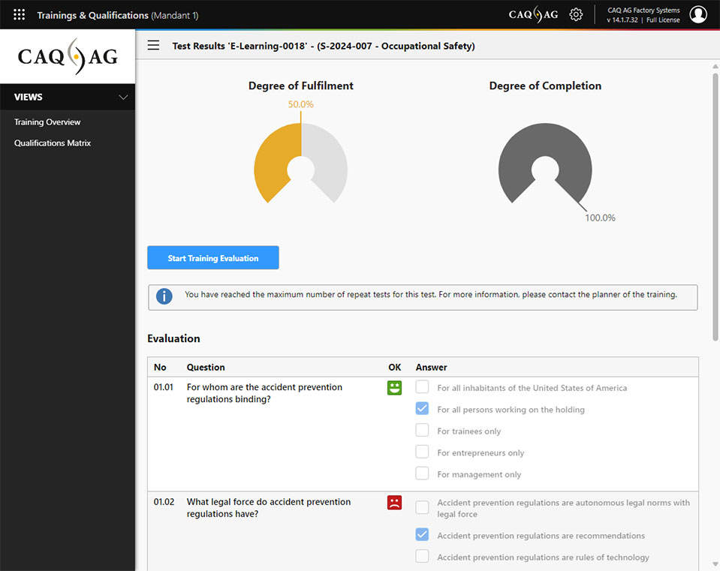Click the vertical page scrollbar
Image resolution: width=720 pixels, height=571 pixels.
pos(715,203)
